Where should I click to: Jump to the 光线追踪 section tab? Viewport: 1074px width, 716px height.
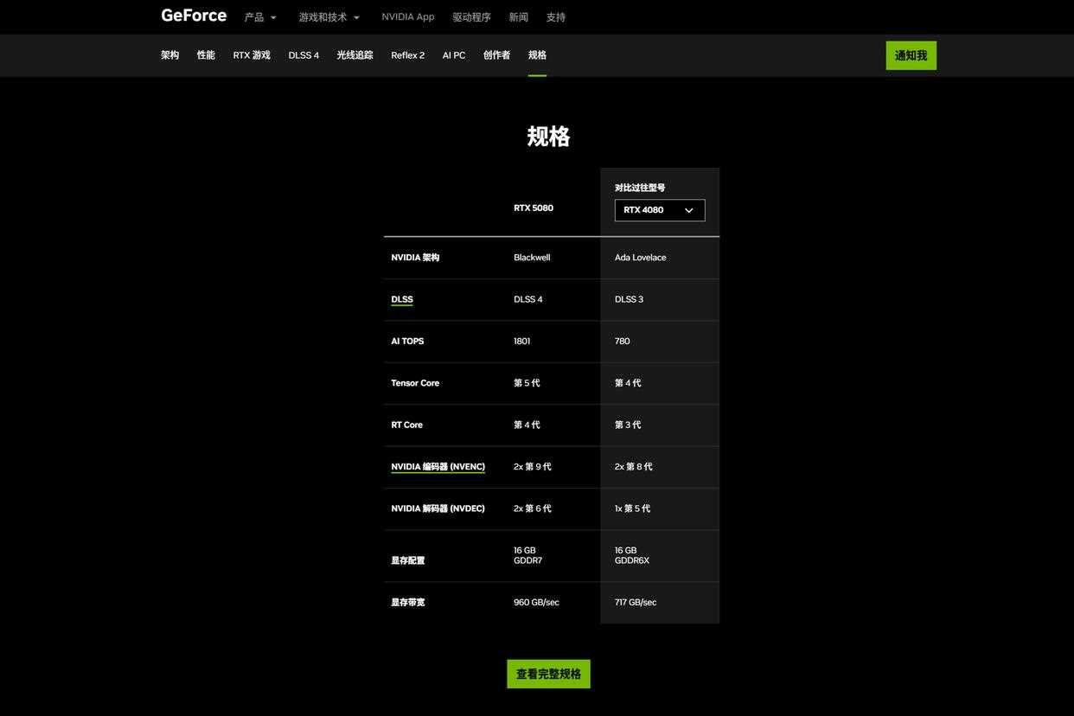point(355,55)
